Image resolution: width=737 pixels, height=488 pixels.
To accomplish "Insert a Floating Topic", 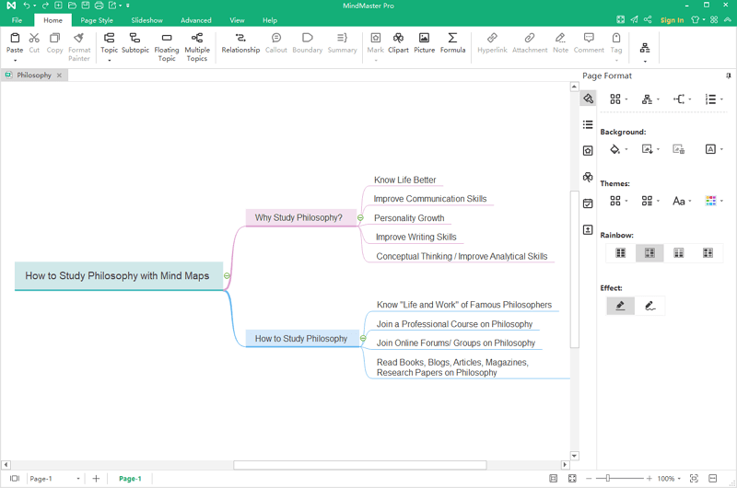I will [167, 39].
